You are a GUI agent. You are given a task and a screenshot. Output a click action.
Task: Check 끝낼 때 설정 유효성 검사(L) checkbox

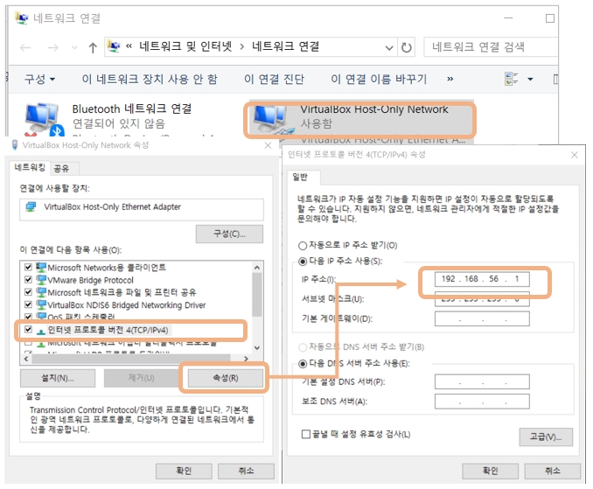[x=305, y=434]
